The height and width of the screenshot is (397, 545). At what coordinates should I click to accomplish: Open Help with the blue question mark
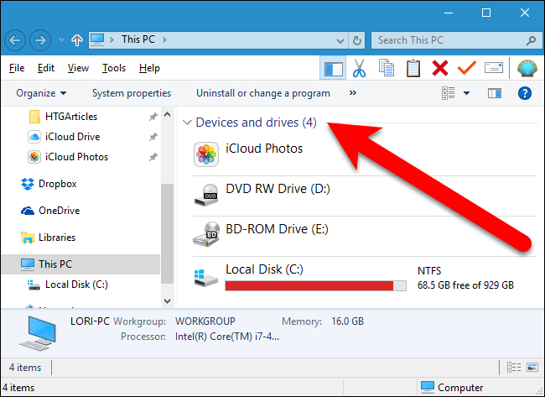[526, 93]
